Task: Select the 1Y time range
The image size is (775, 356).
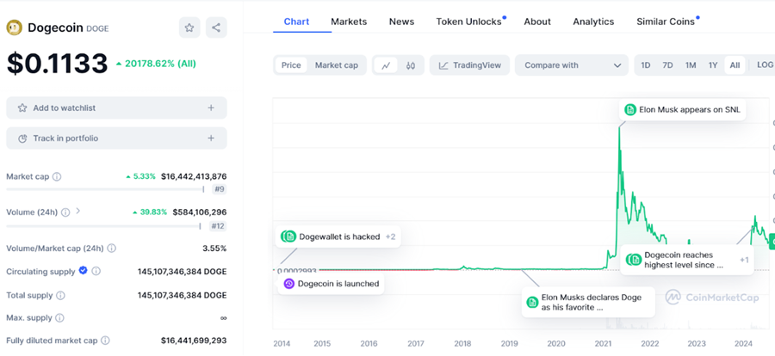Action: pyautogui.click(x=713, y=65)
